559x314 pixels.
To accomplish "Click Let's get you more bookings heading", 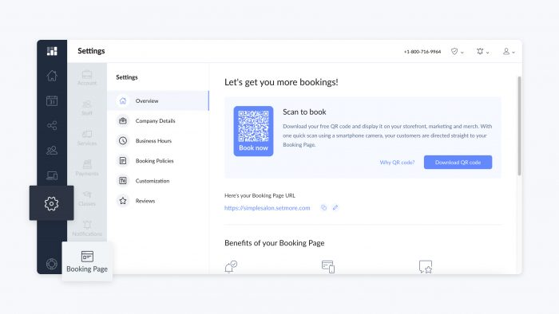I will 281,82.
